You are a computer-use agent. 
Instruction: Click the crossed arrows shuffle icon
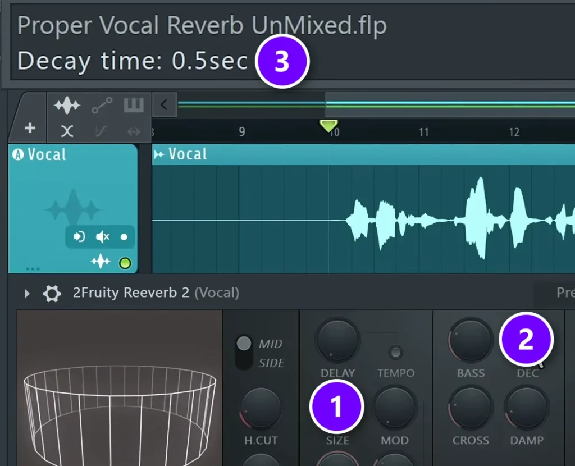(x=67, y=131)
